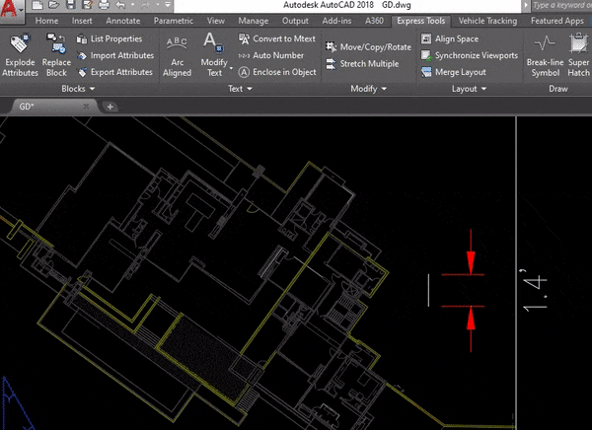
Task: Open the Parametric ribbon tab
Action: coord(174,21)
